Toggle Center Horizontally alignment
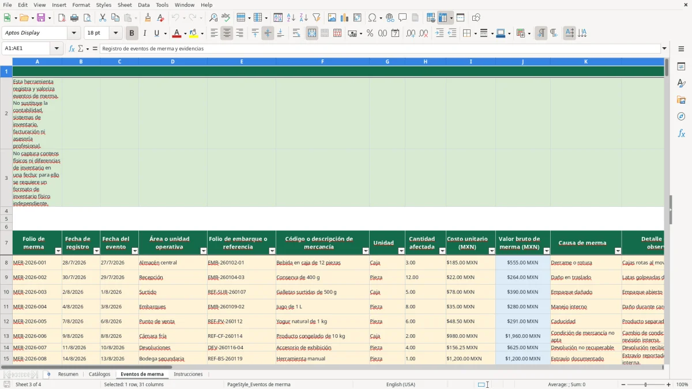The image size is (692, 389). click(x=227, y=33)
